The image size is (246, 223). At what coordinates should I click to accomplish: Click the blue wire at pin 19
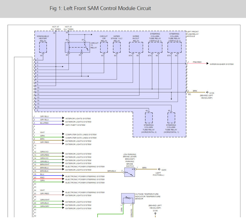click(48, 176)
